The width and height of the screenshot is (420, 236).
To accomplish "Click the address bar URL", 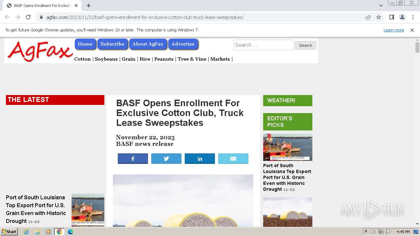I will click(x=145, y=17).
